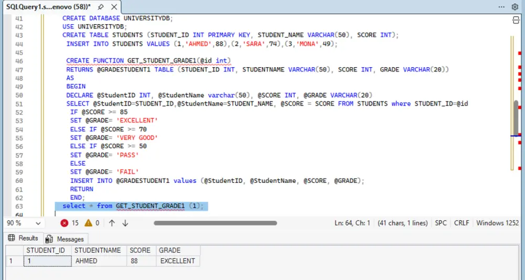Switch to the Results tab
Screen dimensions: 525x280
coord(23,238)
